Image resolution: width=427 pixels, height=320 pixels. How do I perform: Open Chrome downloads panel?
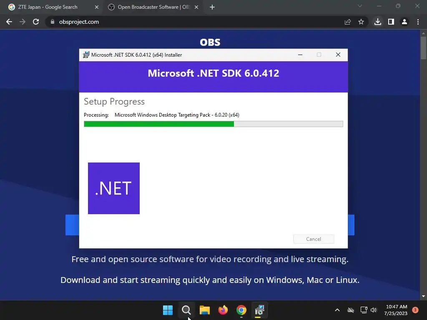tap(378, 22)
